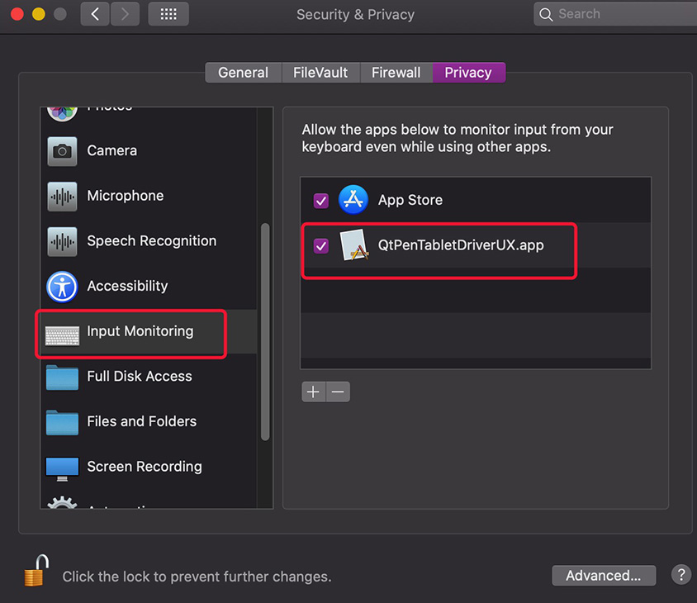Switch to the Firewall tab

396,73
